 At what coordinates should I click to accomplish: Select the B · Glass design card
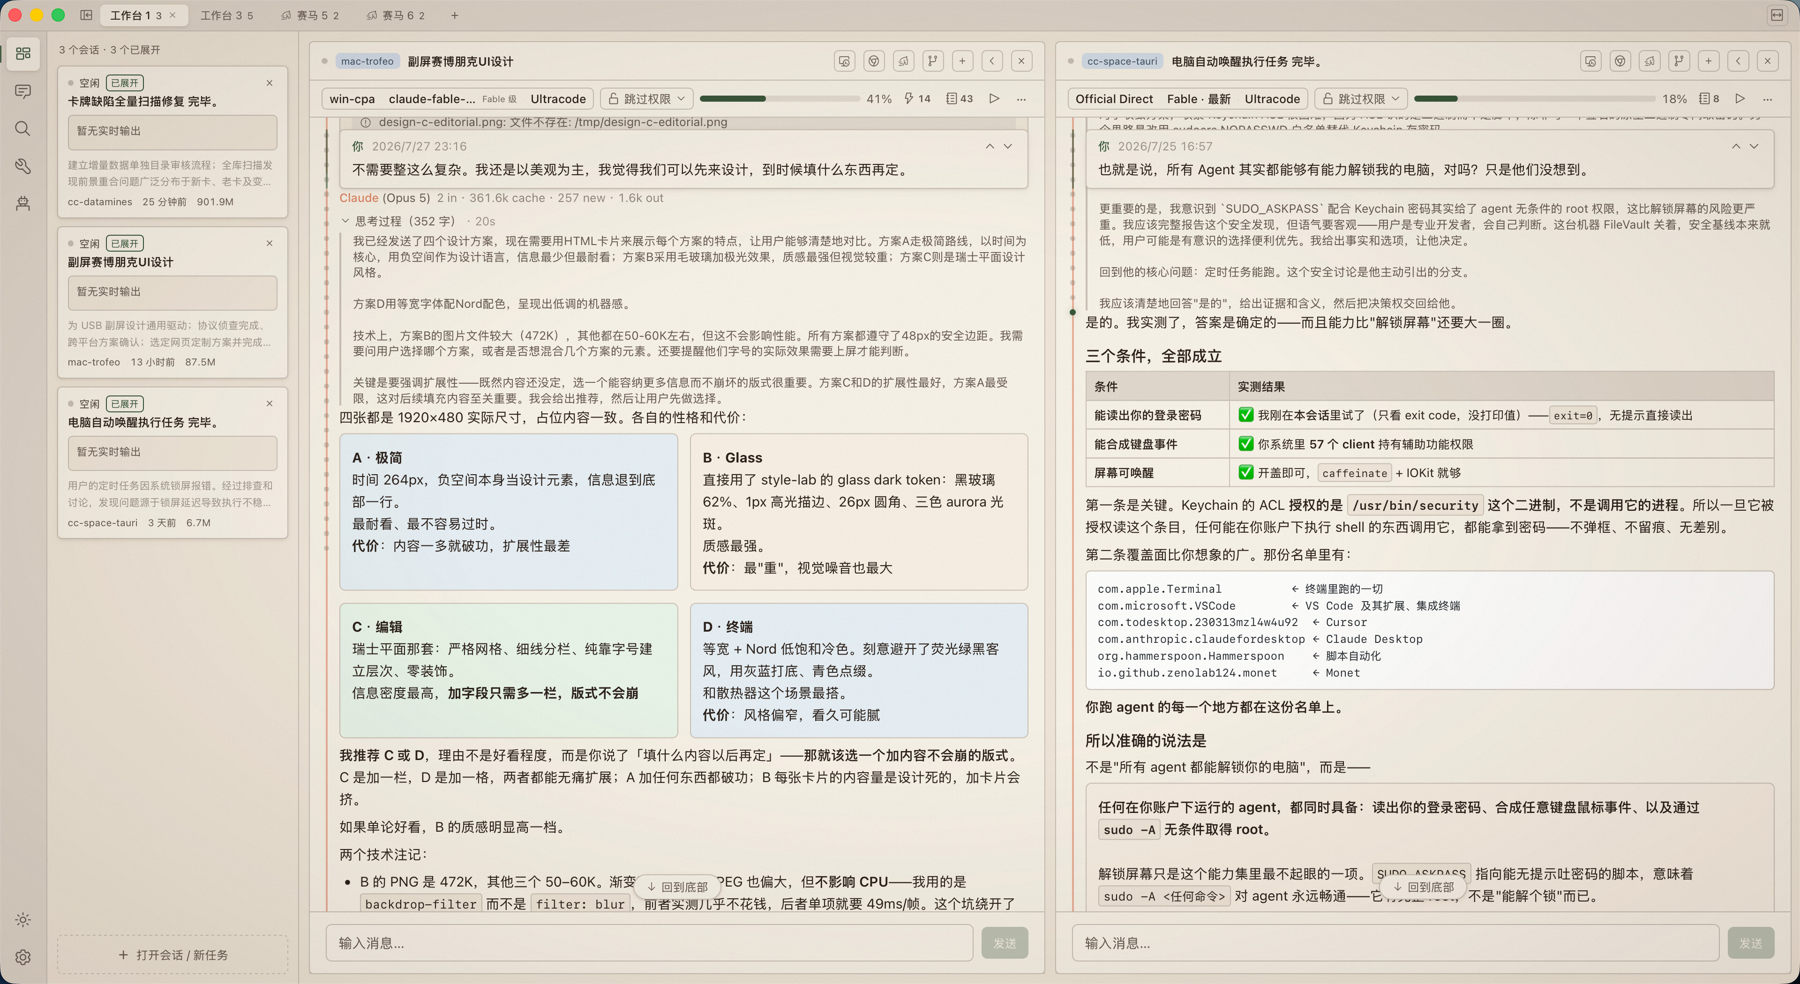coord(859,512)
